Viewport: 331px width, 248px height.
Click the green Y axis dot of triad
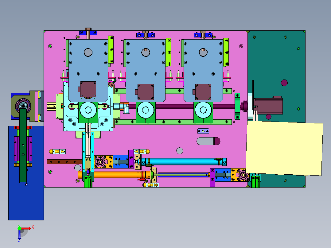click(x=19, y=228)
